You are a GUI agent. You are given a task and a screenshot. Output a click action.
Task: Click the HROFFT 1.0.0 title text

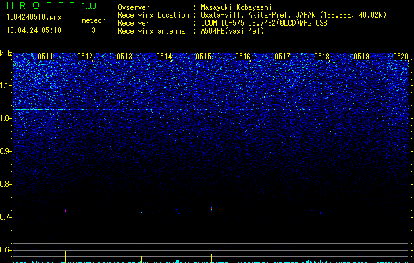pyautogui.click(x=51, y=5)
